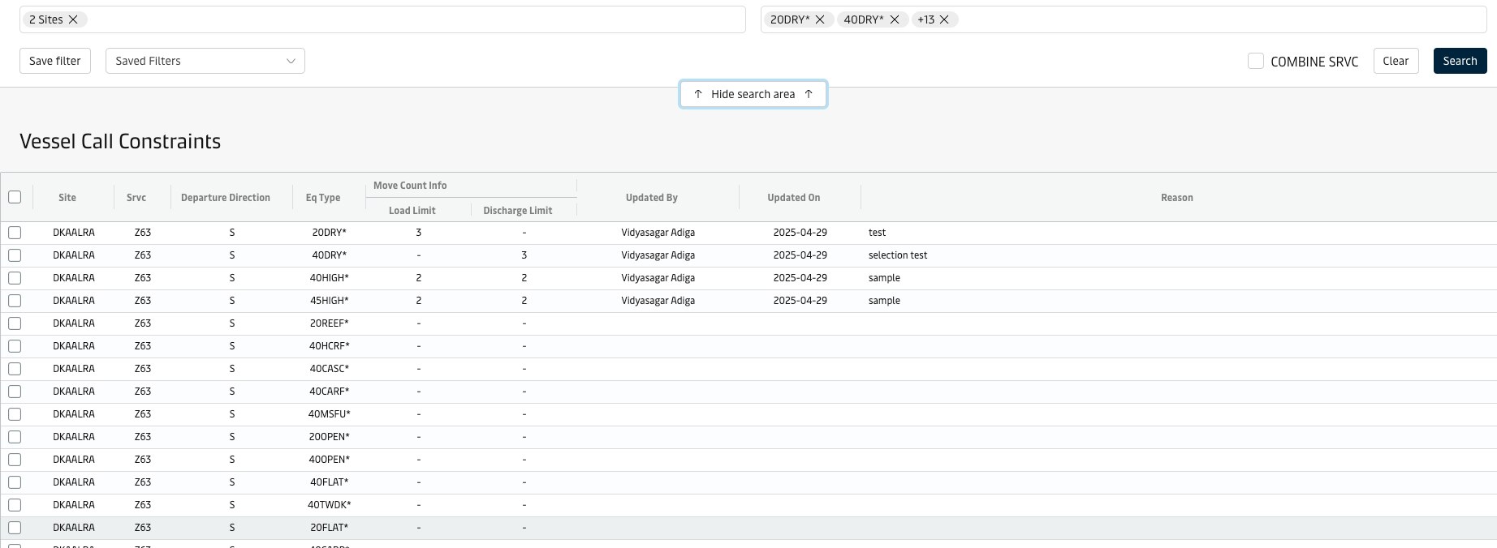Click the Load Limit column header
The image size is (1497, 548).
(412, 211)
